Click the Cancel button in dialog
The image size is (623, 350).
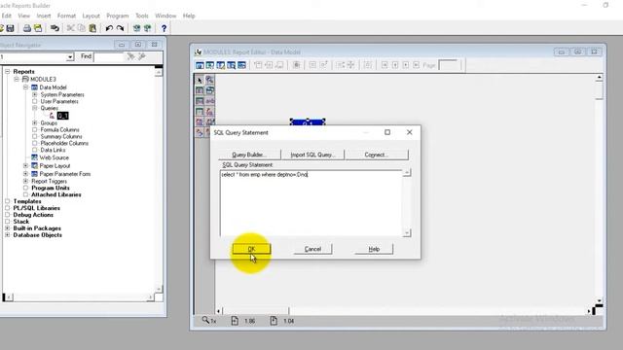point(312,249)
